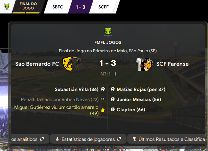Select the SCFF tab in the top bar

point(103,6)
